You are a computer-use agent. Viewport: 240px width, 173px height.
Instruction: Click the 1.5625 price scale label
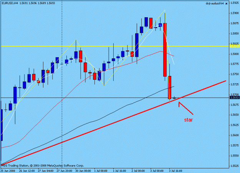click(235, 125)
